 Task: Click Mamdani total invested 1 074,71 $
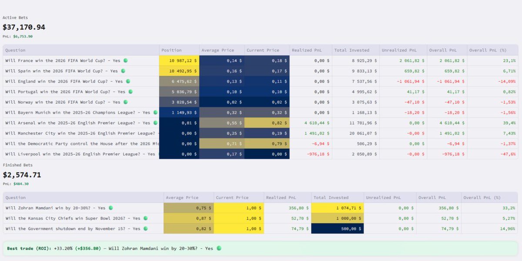tap(338, 208)
